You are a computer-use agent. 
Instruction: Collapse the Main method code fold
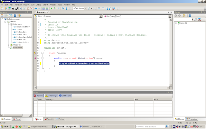42,58
